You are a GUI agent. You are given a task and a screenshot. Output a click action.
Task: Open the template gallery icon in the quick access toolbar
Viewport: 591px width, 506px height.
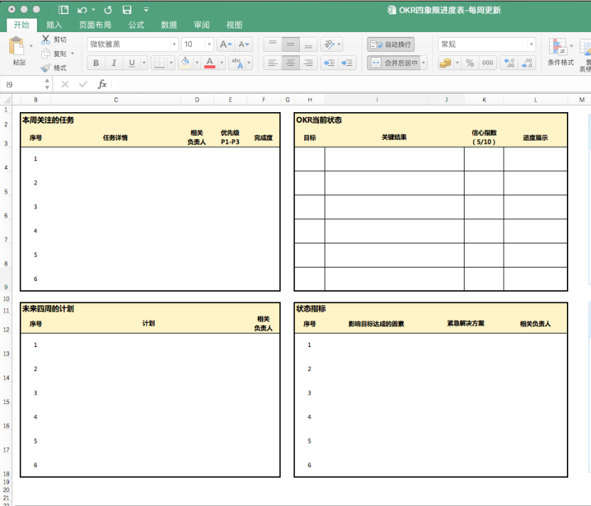pyautogui.click(x=64, y=10)
